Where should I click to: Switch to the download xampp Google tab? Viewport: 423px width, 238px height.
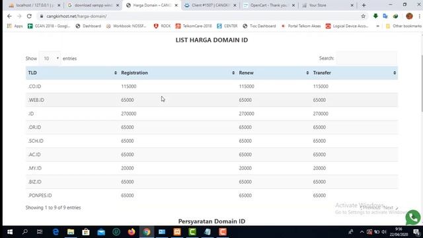coord(93,5)
